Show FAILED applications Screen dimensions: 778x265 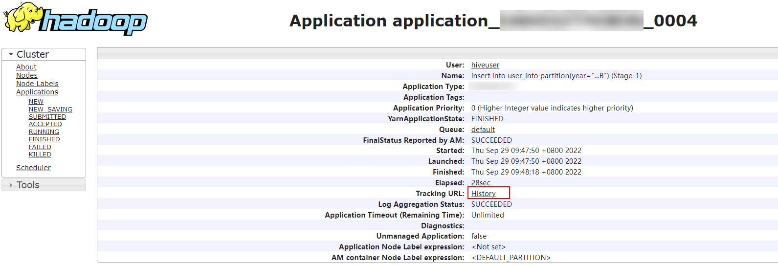(40, 147)
